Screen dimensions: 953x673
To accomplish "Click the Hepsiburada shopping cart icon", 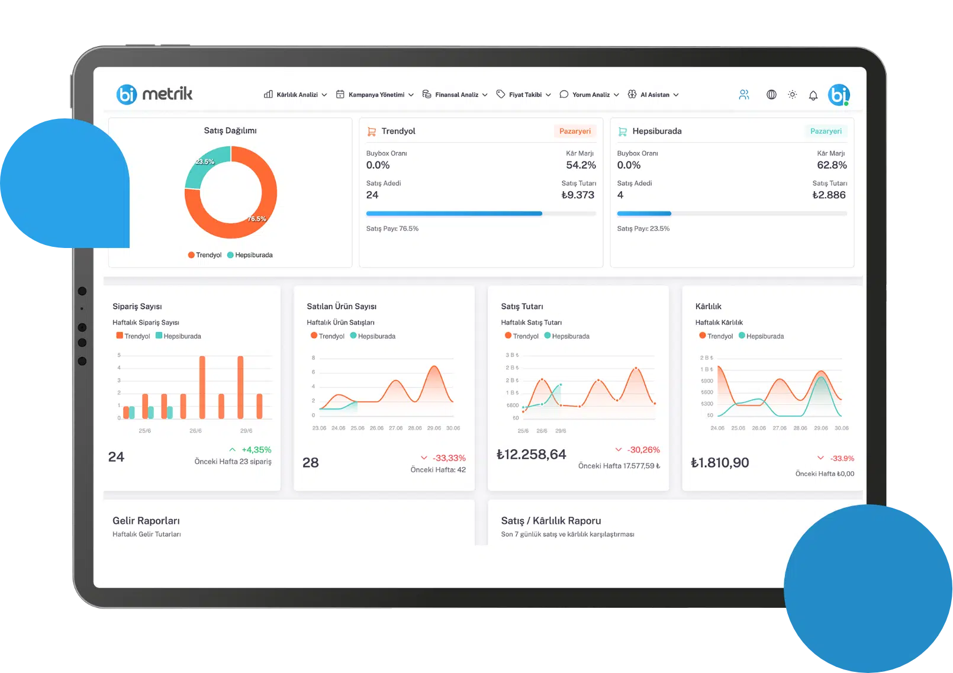I will [623, 131].
